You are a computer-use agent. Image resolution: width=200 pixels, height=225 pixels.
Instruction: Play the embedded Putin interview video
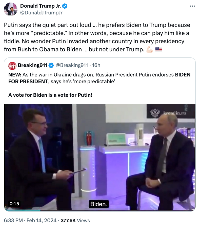[100, 157]
